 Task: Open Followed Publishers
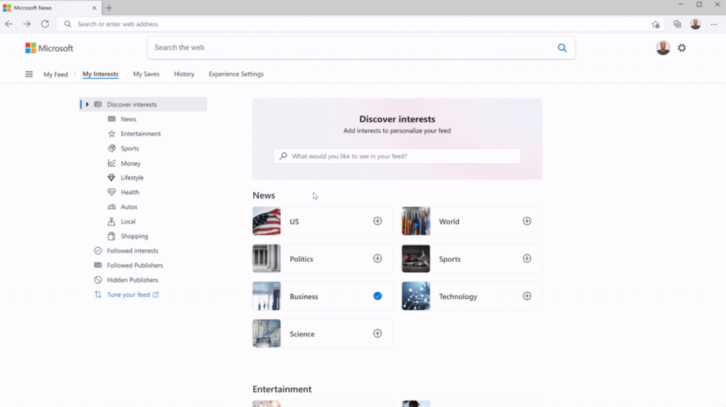pos(133,265)
